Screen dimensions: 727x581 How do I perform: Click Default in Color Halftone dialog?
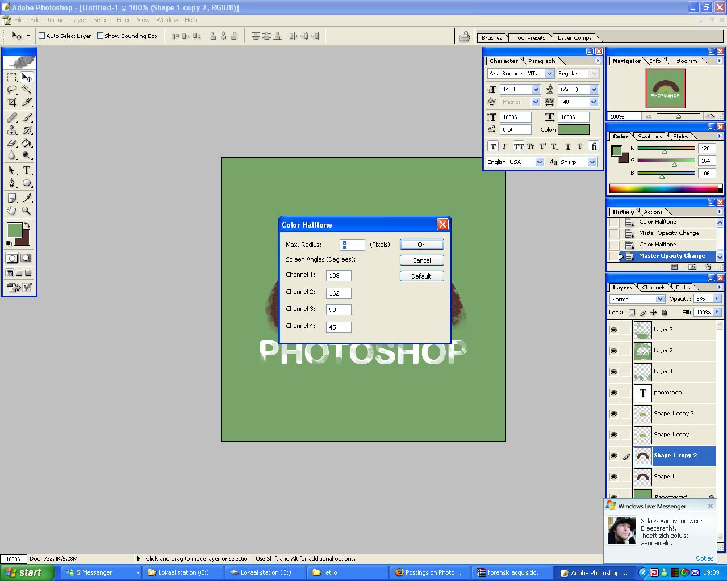pyautogui.click(x=421, y=276)
